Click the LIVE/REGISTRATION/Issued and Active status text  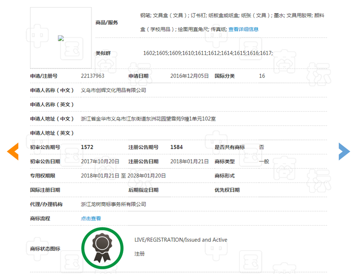click(x=181, y=240)
